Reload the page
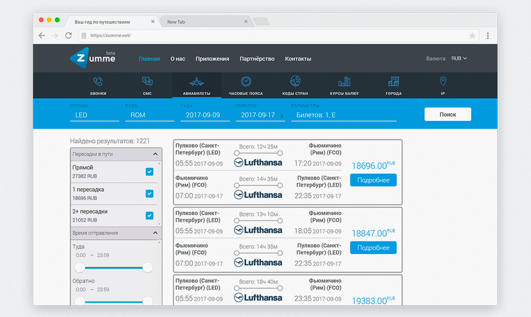Screen dimensions: 531x317 (x=68, y=36)
